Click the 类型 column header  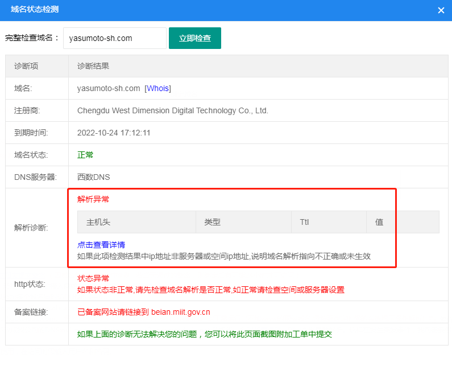(212, 222)
